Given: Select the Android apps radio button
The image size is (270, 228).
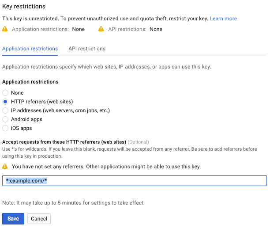Looking at the screenshot, I should [x=5, y=119].
